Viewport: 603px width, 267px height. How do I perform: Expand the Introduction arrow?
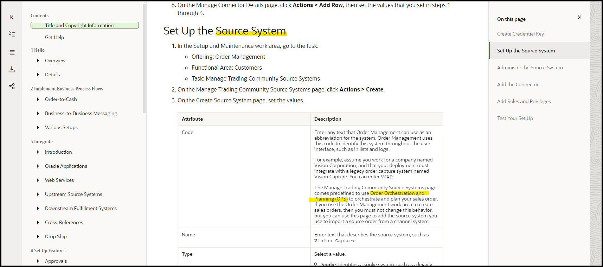pos(38,152)
